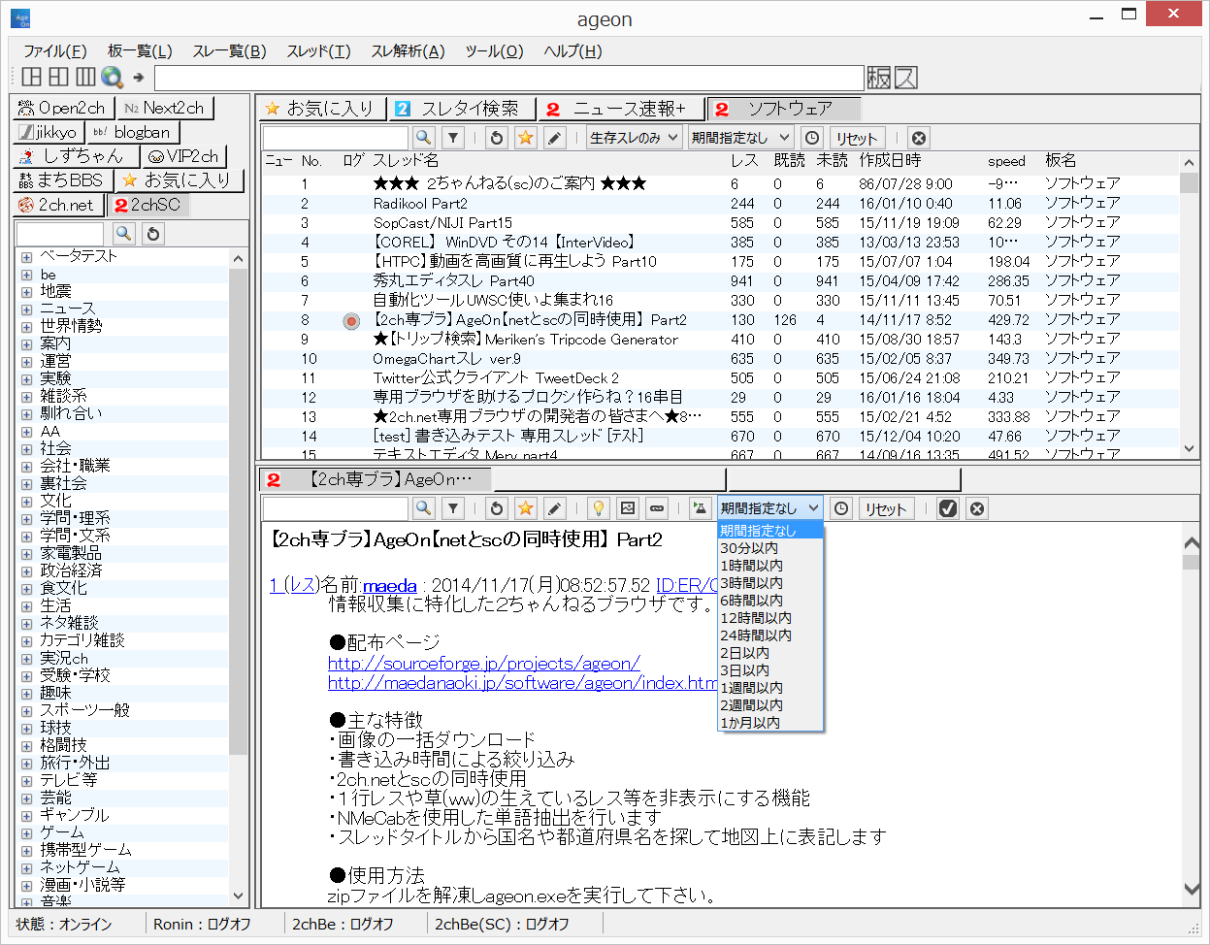Click the link chain icon in thread toolbar

point(657,508)
